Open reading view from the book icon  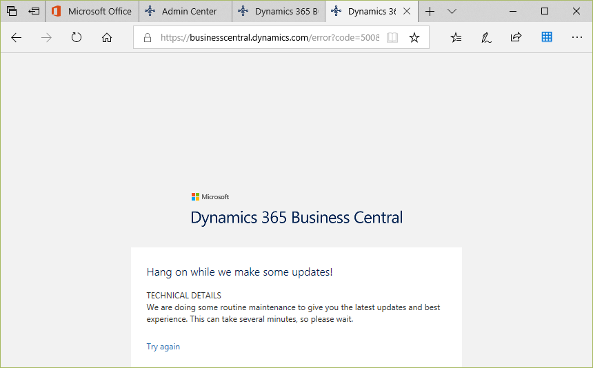coord(392,37)
